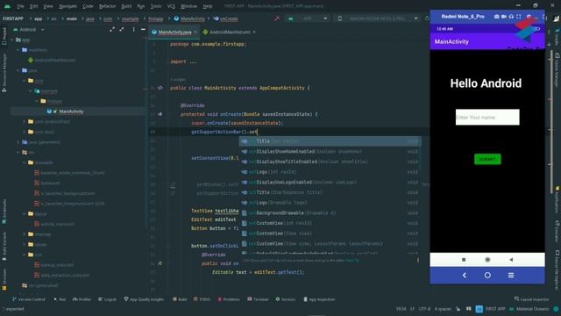561x316 pixels.
Task: Hide the Project panel with minus icon
Action: [143, 29]
